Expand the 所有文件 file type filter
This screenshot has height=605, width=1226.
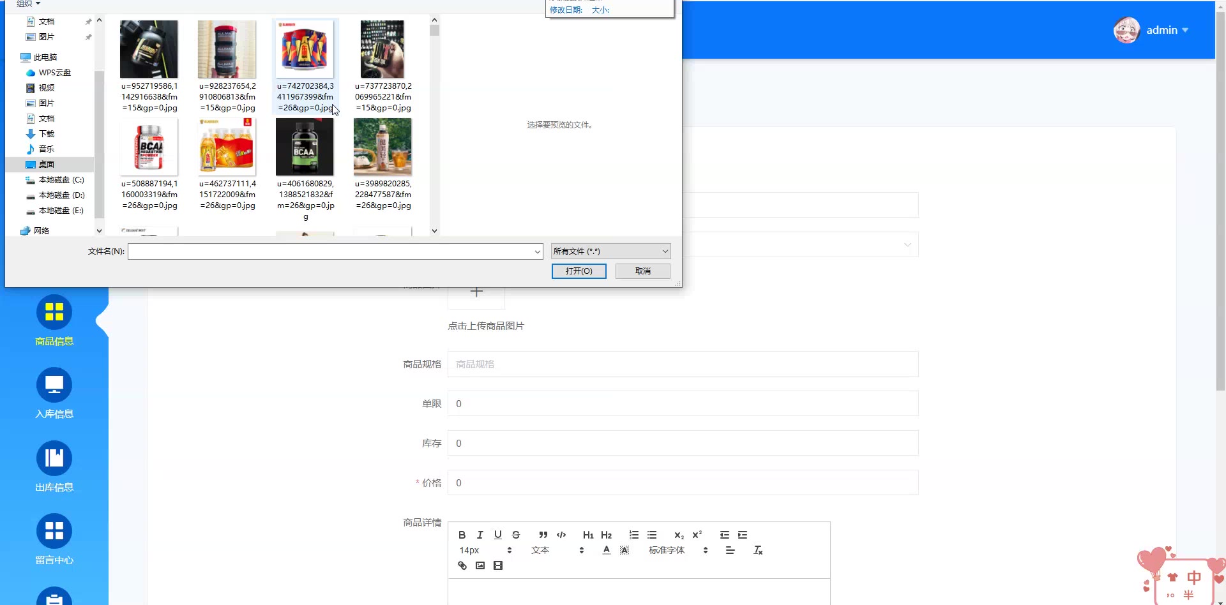[x=610, y=251]
